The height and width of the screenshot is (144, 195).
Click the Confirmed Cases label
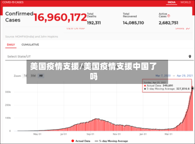[x=19, y=17]
